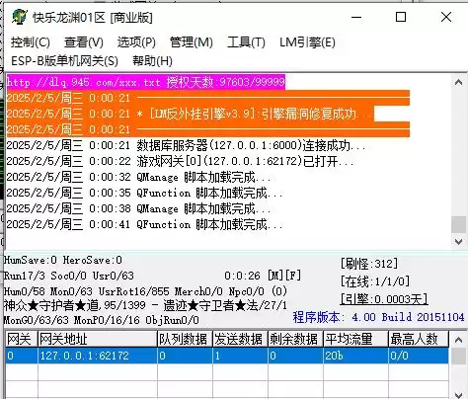Image resolution: width=468 pixels, height=399 pixels.
Task: Open the 帮助(H) menu
Action: [x=152, y=61]
